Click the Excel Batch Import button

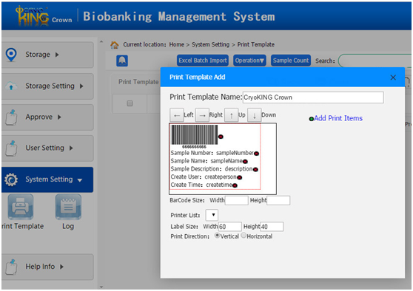coord(203,61)
